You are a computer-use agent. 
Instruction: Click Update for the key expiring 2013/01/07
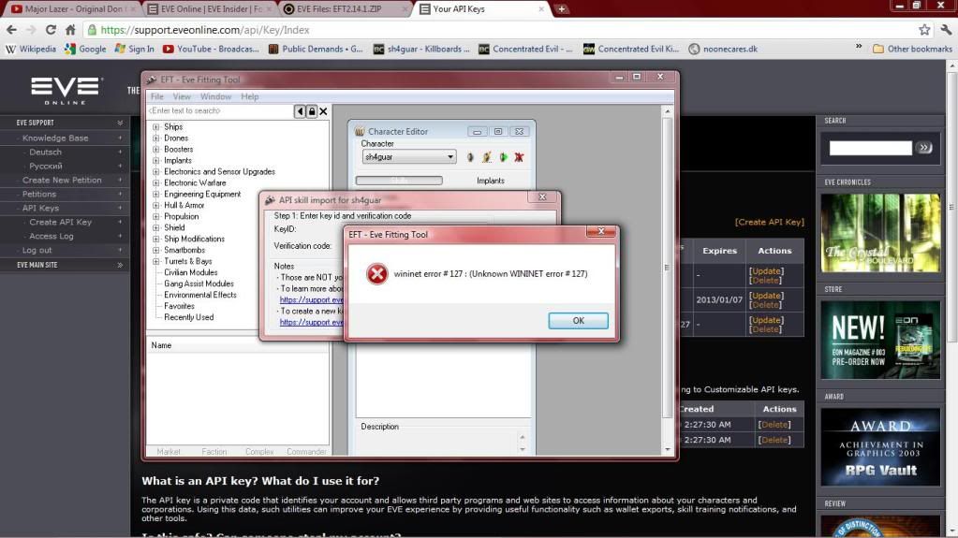click(766, 296)
